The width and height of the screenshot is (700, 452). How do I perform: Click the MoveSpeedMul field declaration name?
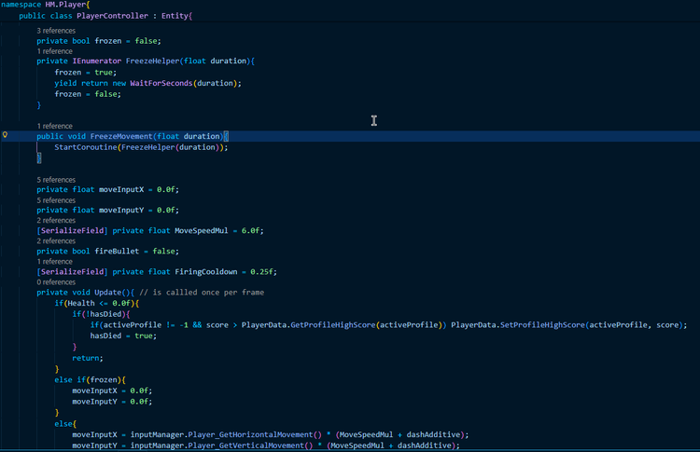tap(202, 231)
